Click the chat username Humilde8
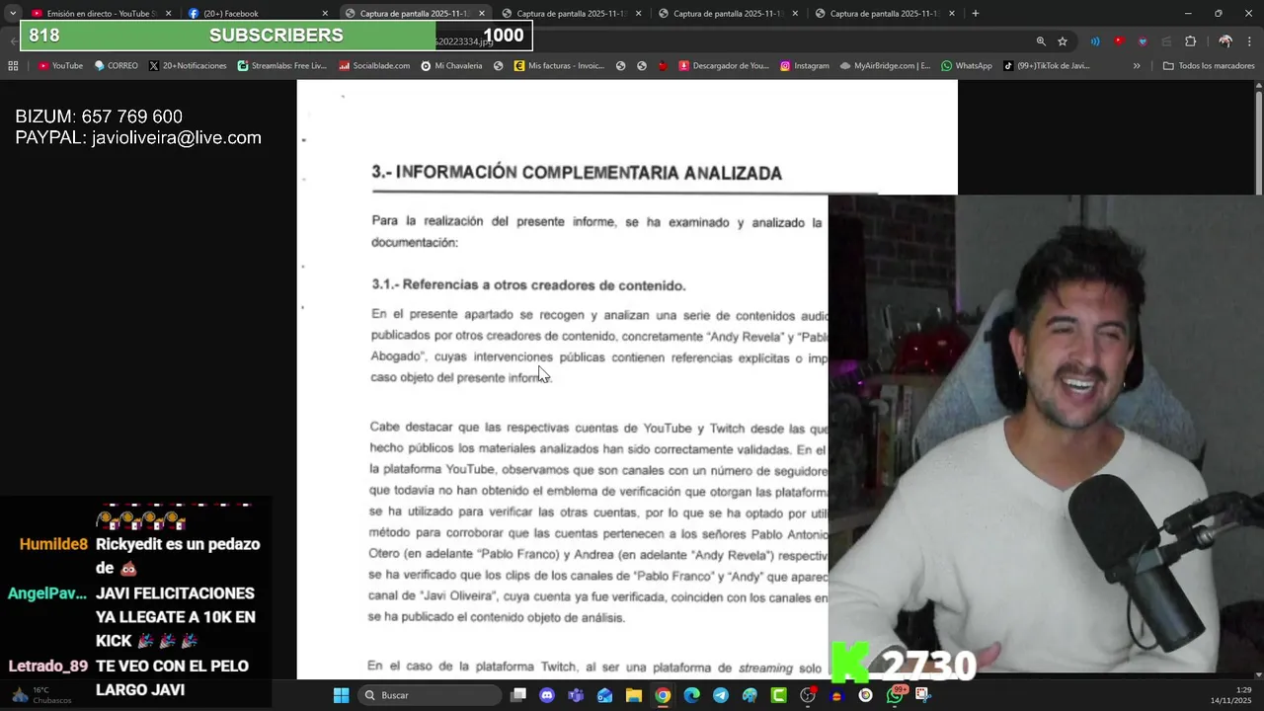The width and height of the screenshot is (1264, 711). pos(53,544)
